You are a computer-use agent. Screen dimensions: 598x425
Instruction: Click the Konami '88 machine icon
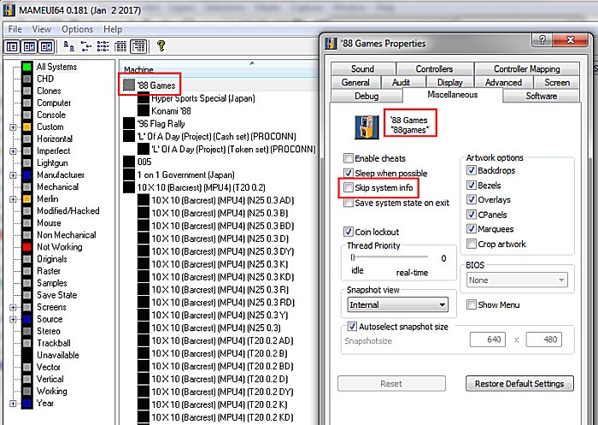[144, 110]
